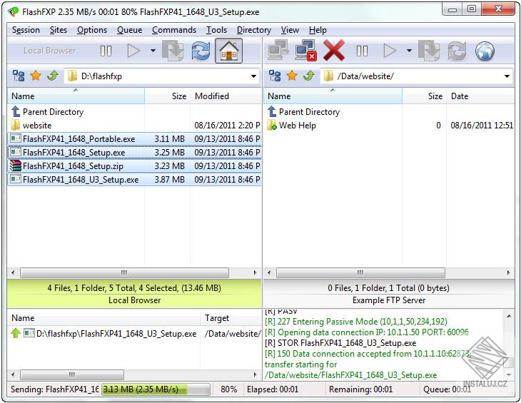Refresh the local browser pane

click(201, 51)
